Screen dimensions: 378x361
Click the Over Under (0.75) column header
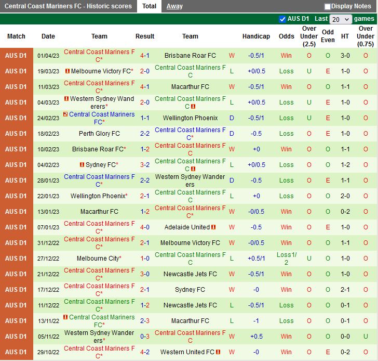[x=366, y=36]
